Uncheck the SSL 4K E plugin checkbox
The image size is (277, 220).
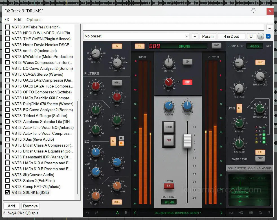pyautogui.click(x=8, y=192)
